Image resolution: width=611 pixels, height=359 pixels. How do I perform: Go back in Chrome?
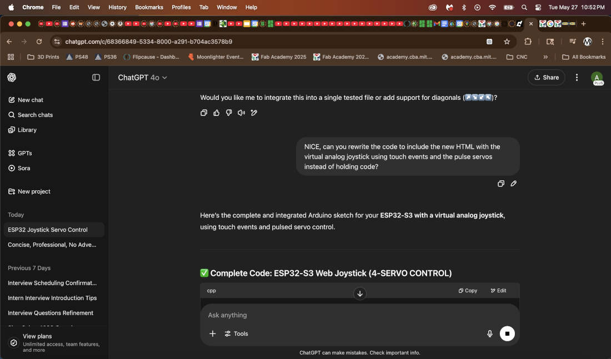[x=9, y=42]
